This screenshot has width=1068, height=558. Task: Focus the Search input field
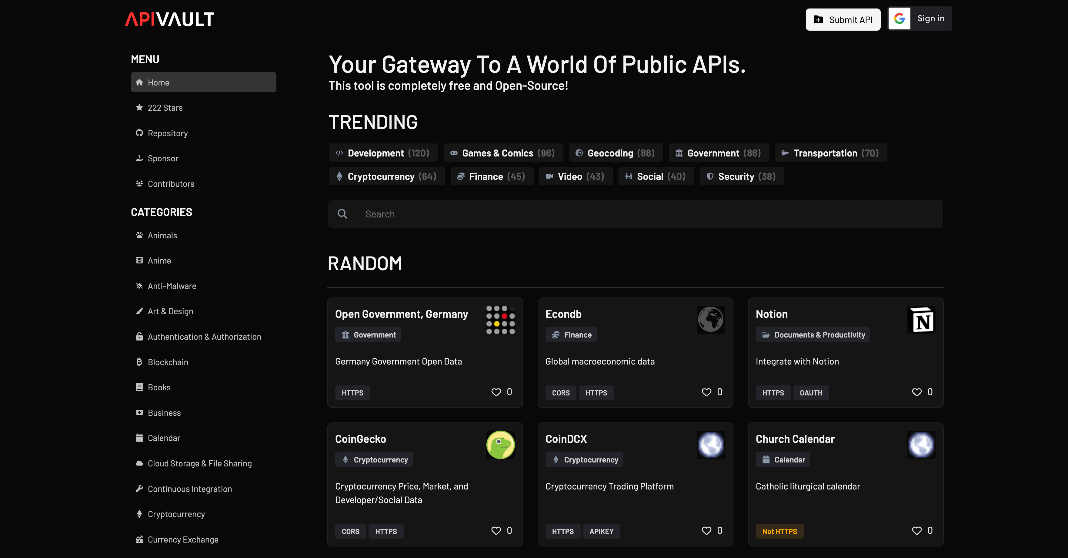tap(635, 214)
